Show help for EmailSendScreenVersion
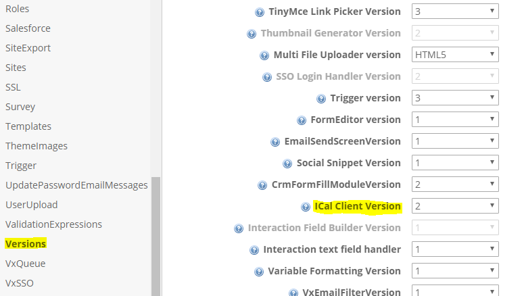Viewport: 524px width, 296px height. [x=275, y=142]
